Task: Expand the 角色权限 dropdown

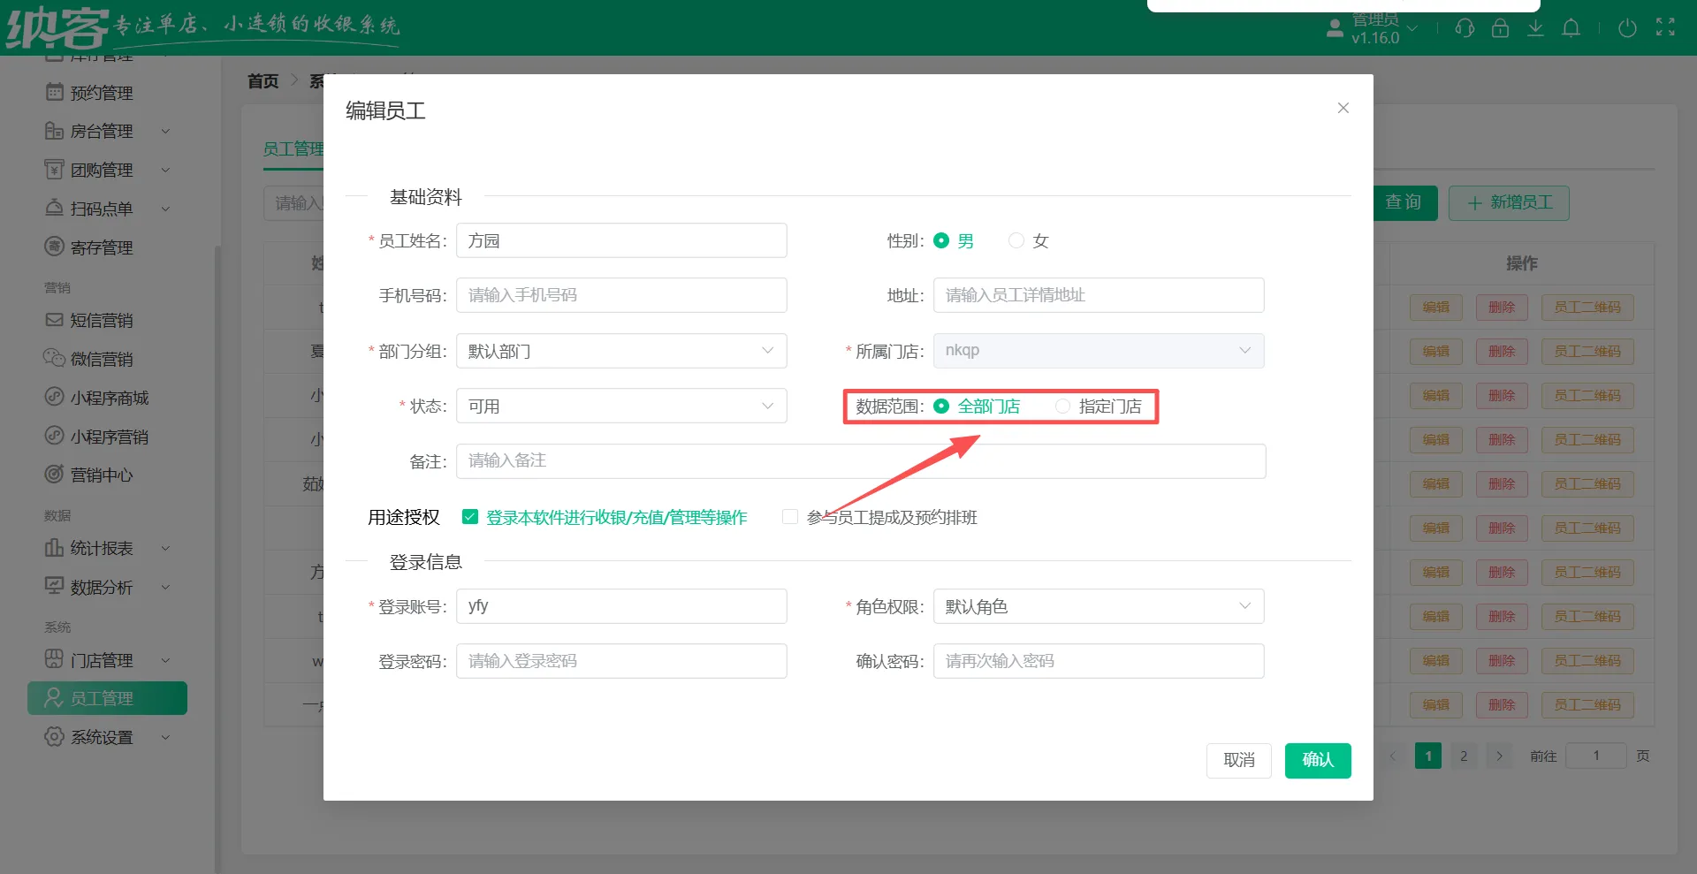Action: (x=1098, y=606)
